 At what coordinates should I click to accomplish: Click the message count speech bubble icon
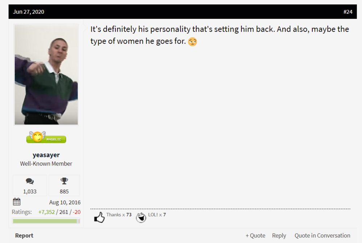[30, 181]
